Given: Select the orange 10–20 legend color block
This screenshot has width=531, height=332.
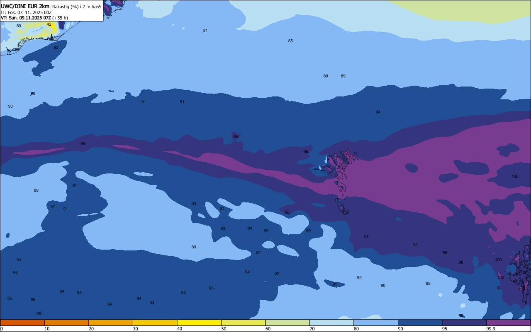Looking at the screenshot, I should (66, 322).
